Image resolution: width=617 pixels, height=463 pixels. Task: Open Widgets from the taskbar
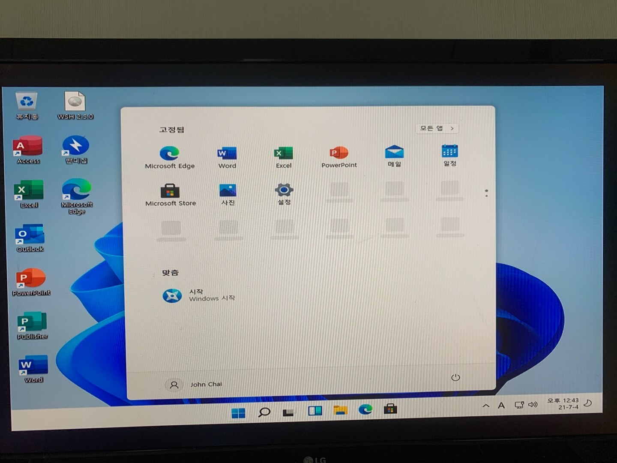(x=315, y=411)
